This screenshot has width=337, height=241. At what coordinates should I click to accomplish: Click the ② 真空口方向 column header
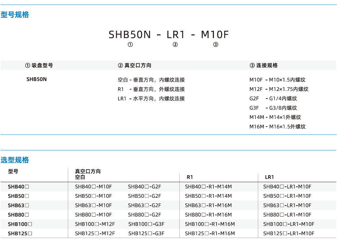pyautogui.click(x=134, y=65)
